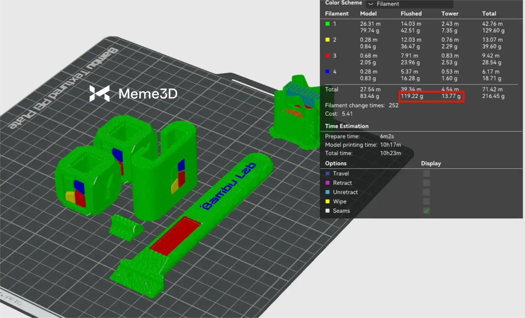Click the red Filament 3 color swatch
Image resolution: width=525 pixels, height=318 pixels.
coord(327,56)
